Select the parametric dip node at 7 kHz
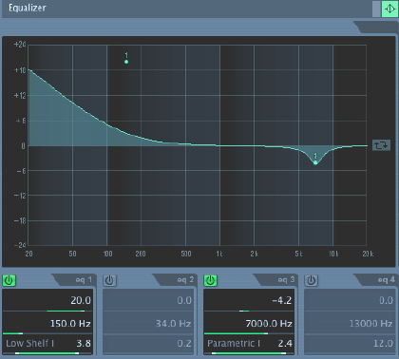399x359 pixels. (x=315, y=162)
